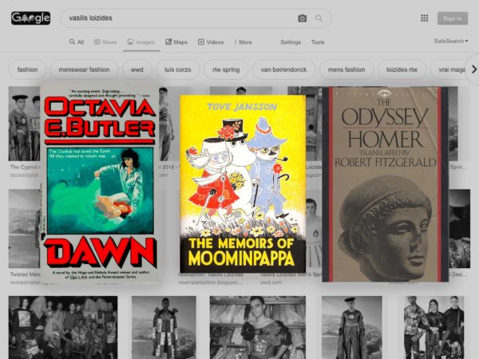The height and width of the screenshot is (359, 479).
Task: Click the wwd.com source link
Action: click(271, 282)
